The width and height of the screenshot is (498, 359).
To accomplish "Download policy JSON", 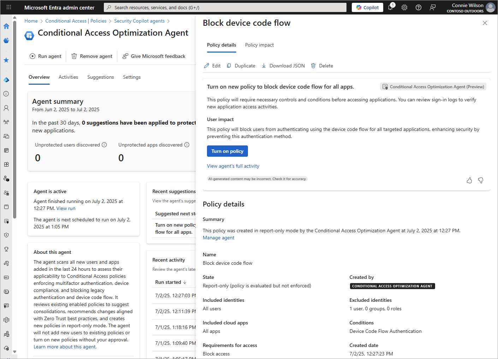I will pos(283,66).
